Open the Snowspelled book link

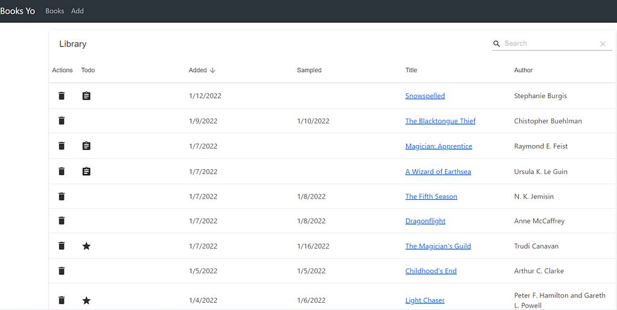[x=425, y=96]
